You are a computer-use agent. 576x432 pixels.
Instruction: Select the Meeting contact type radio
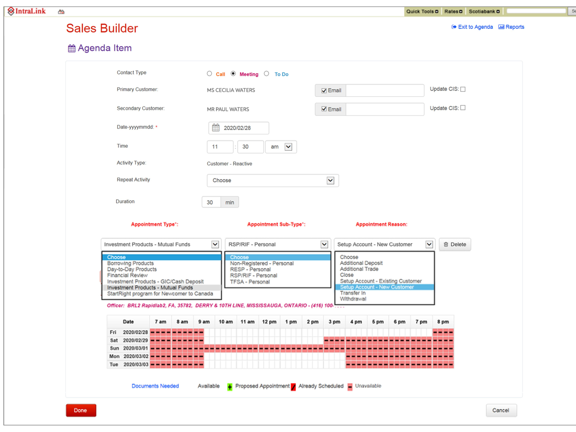click(233, 73)
